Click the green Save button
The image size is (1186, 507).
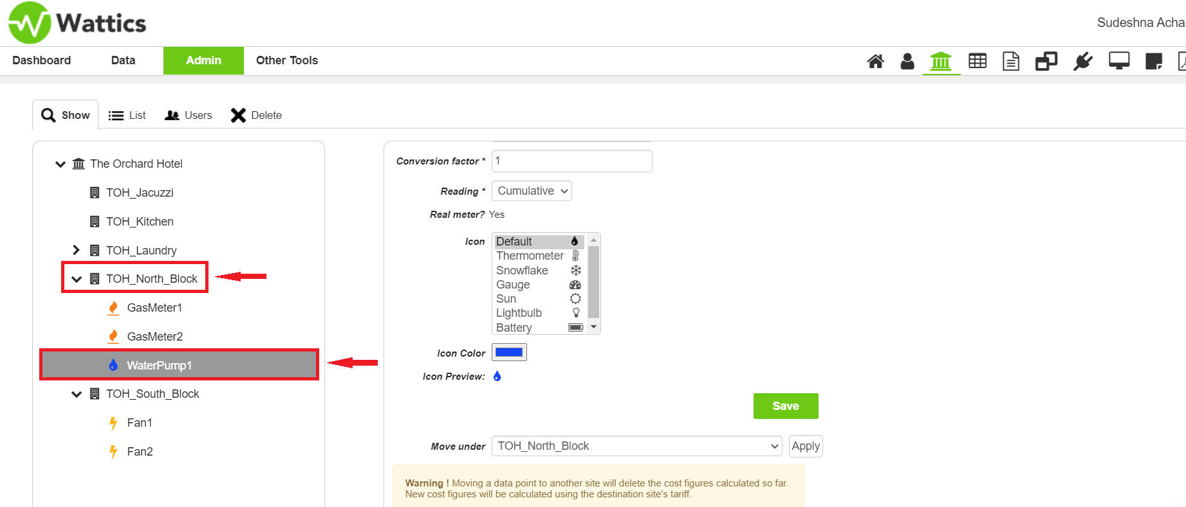(785, 406)
